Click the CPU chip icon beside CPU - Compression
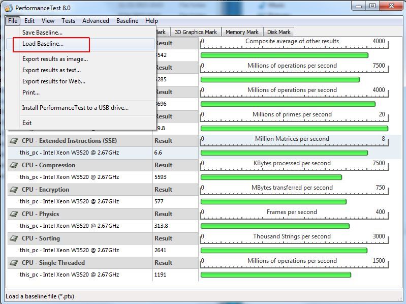The image size is (406, 304). [14, 165]
